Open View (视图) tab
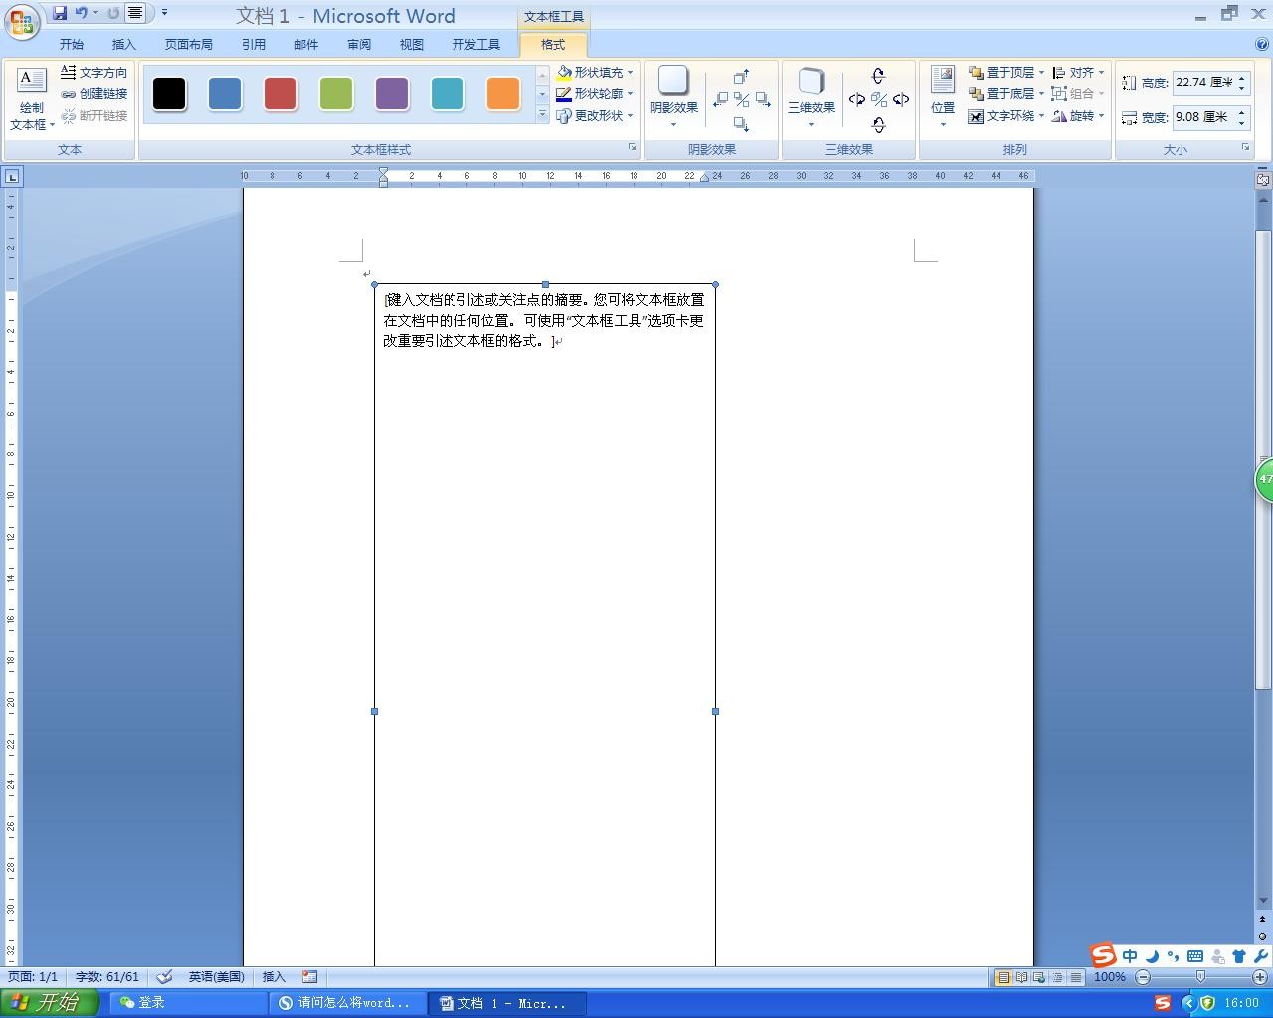This screenshot has width=1273, height=1018. (x=412, y=45)
